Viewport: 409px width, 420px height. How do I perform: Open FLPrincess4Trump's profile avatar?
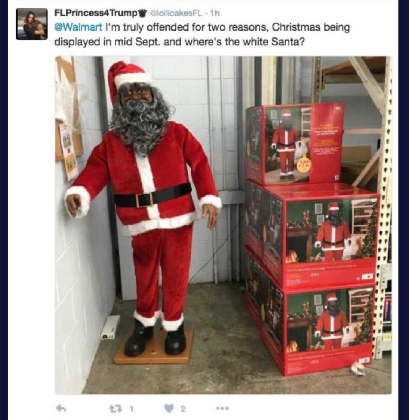point(32,24)
